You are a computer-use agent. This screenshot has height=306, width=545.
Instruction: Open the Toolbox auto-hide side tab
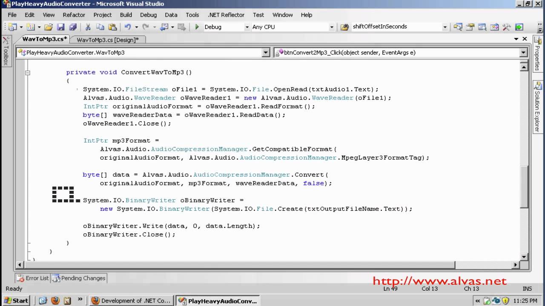click(x=6, y=51)
